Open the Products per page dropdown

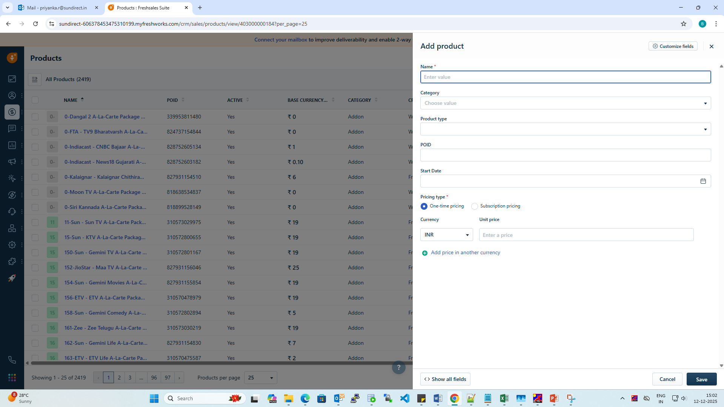(x=261, y=378)
